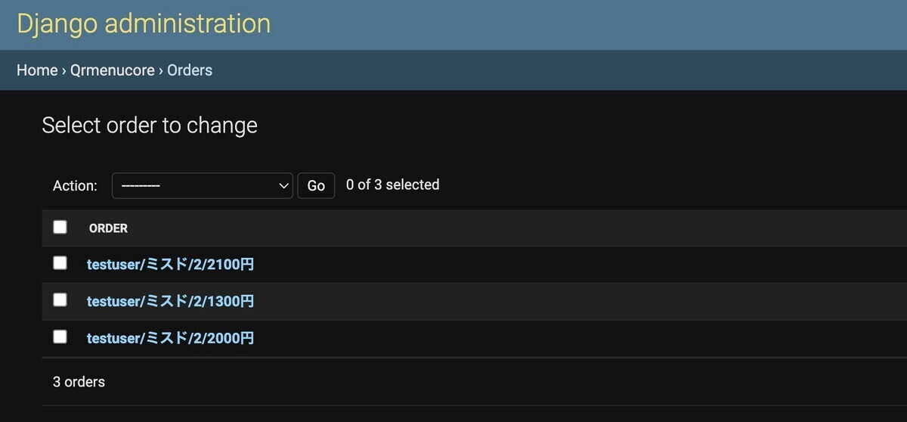Click the chevron arrow of the Action select
907x422 pixels.
coord(283,185)
